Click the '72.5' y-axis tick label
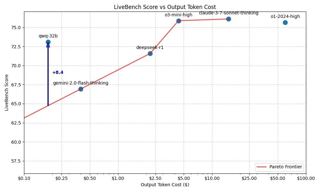The height and width of the screenshot is (192, 320). click(x=16, y=47)
